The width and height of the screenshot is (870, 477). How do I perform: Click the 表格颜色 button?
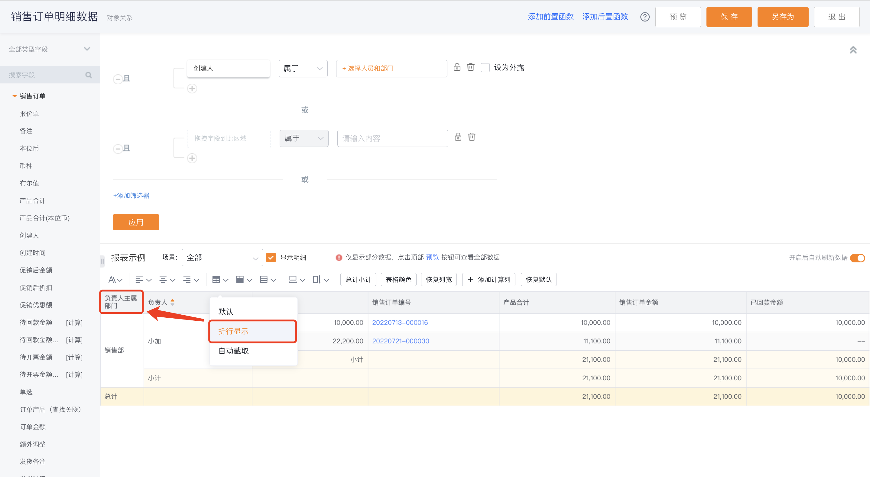pos(398,279)
